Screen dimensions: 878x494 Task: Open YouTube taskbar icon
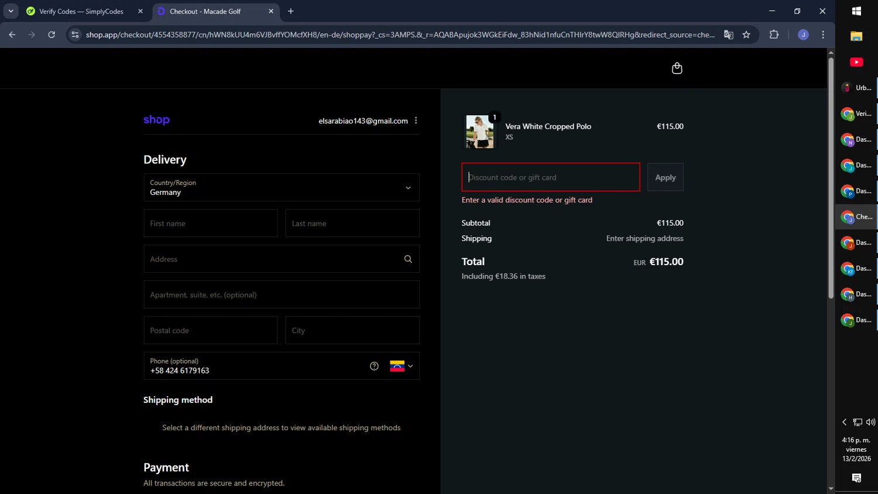[856, 62]
